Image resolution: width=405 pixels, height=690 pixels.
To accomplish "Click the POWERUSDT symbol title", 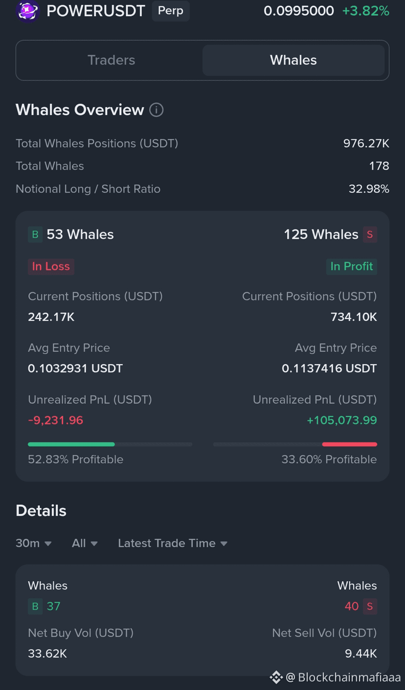I will pos(96,11).
